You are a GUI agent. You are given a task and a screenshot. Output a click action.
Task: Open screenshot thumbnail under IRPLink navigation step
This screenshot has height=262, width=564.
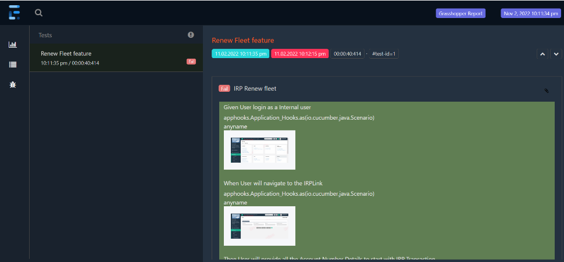point(259,226)
